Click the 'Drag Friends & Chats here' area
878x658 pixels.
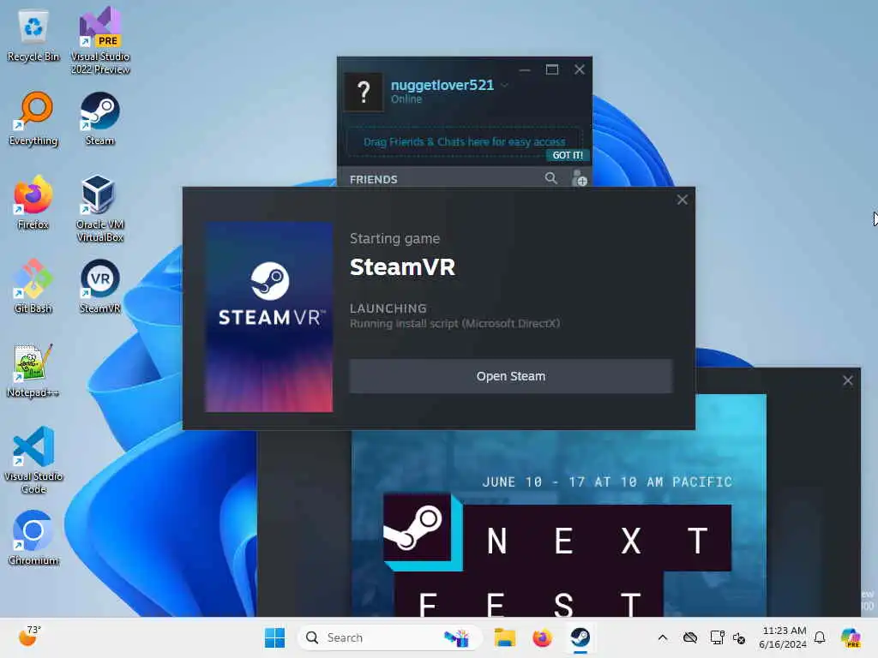(x=464, y=142)
